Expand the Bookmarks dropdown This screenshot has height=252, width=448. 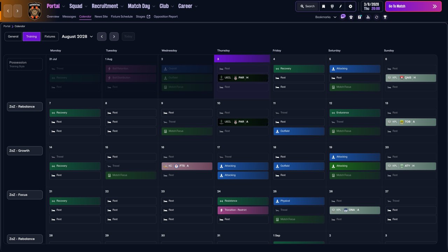point(326,17)
